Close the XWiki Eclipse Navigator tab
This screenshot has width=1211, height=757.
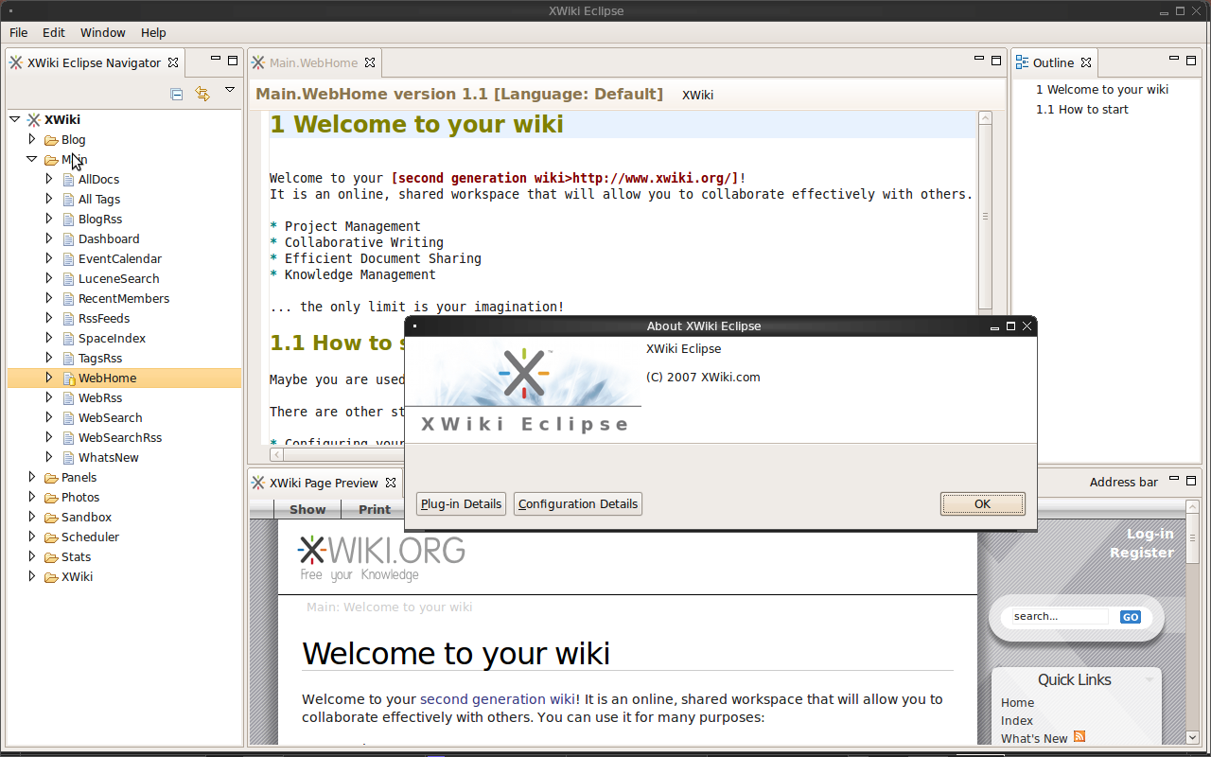173,62
